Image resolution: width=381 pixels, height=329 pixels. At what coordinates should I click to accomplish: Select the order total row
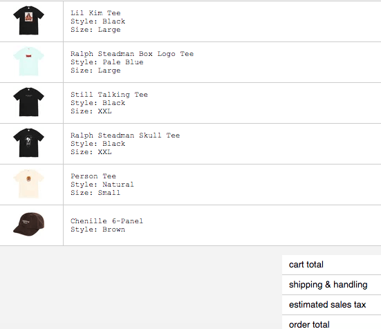(x=331, y=322)
